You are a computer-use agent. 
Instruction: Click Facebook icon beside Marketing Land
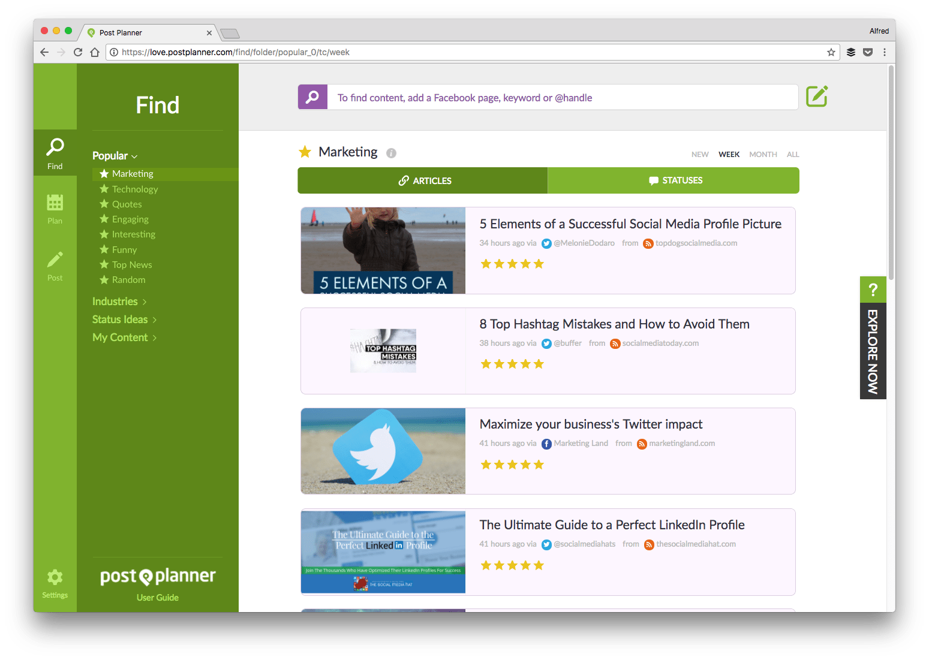point(546,444)
